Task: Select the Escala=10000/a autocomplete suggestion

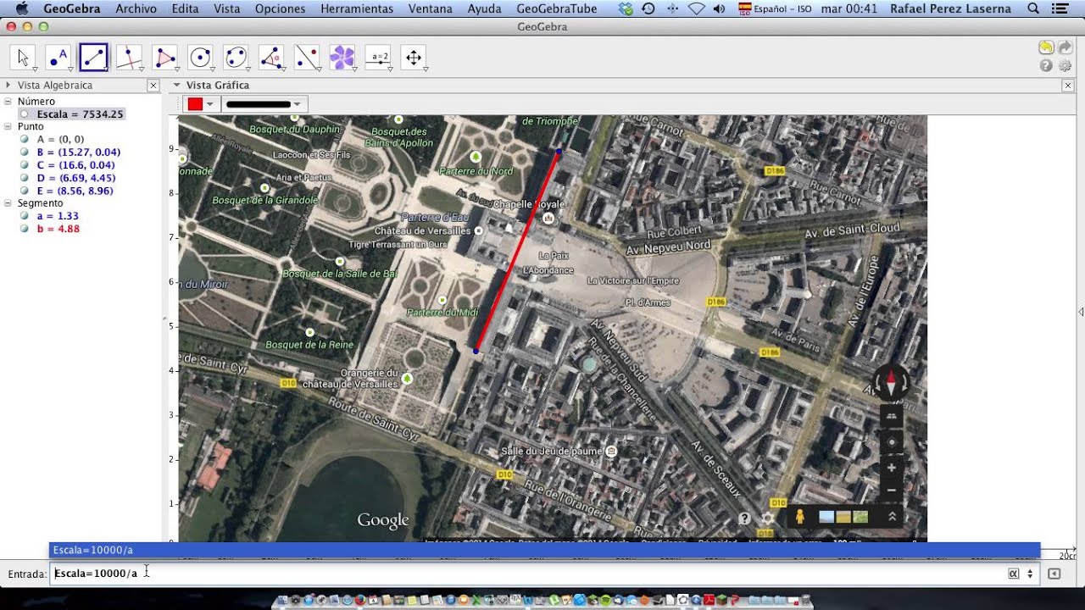Action: (544, 550)
